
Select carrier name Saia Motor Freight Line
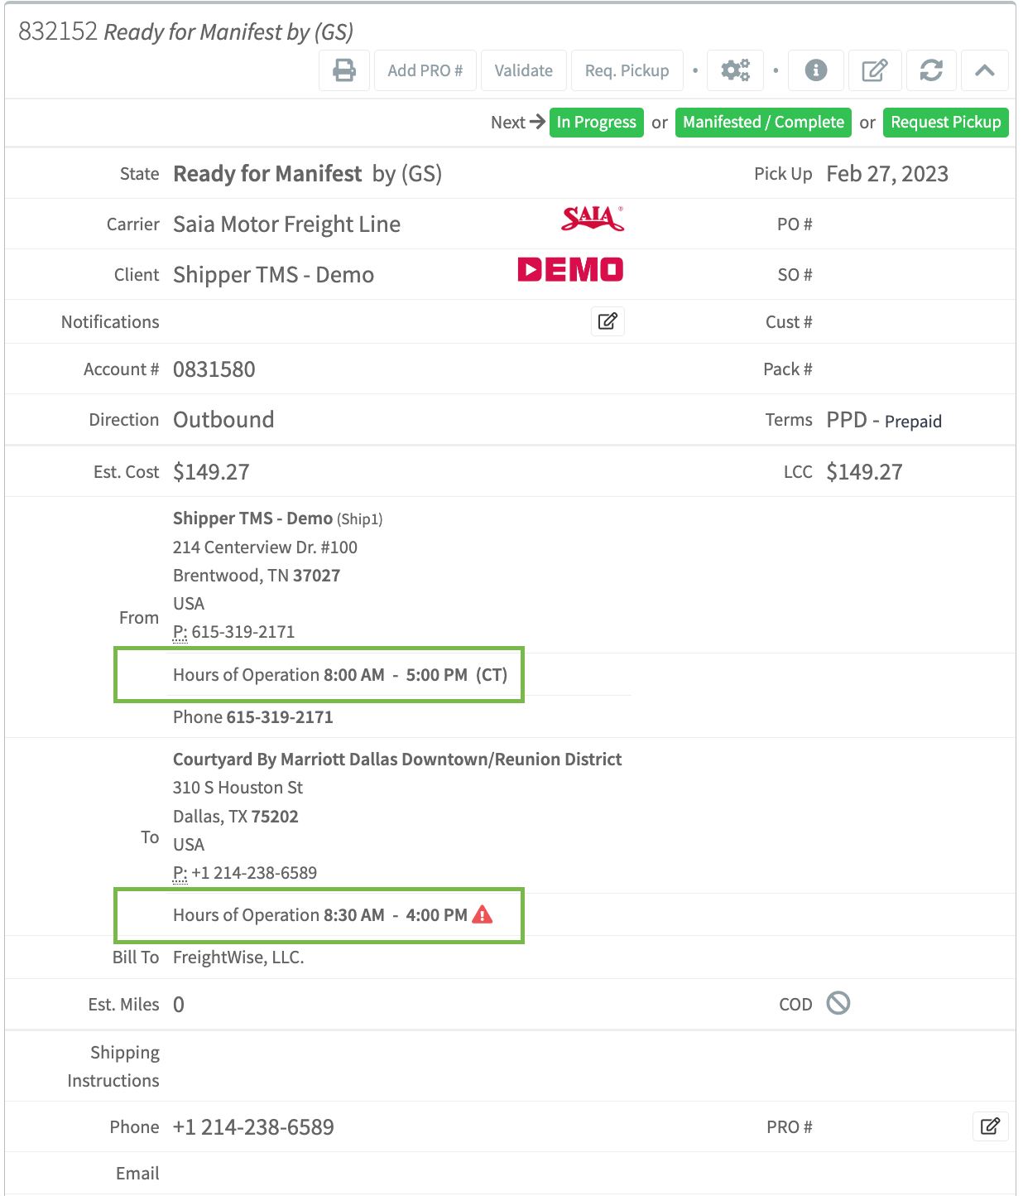click(x=286, y=224)
